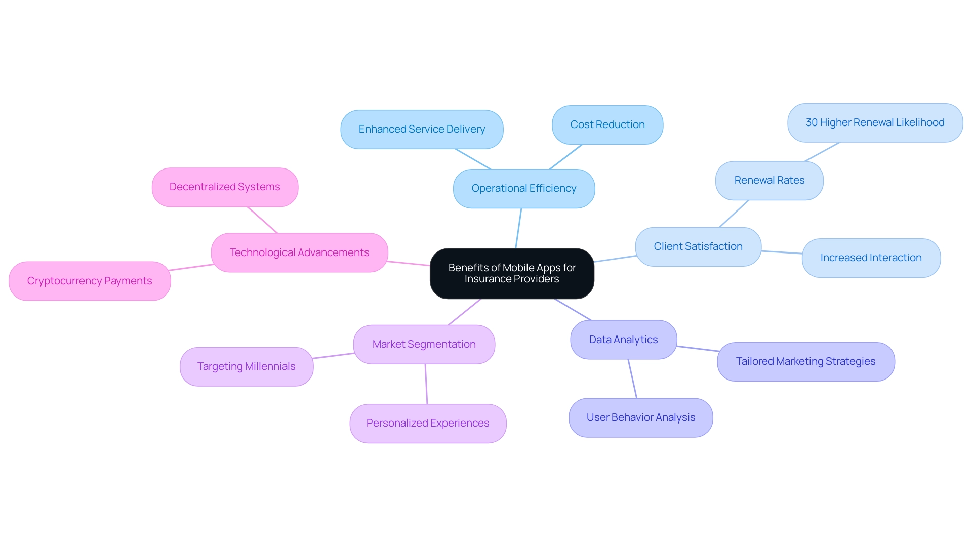The width and height of the screenshot is (972, 548).
Task: Click the Technological Advancements node
Action: tap(299, 251)
